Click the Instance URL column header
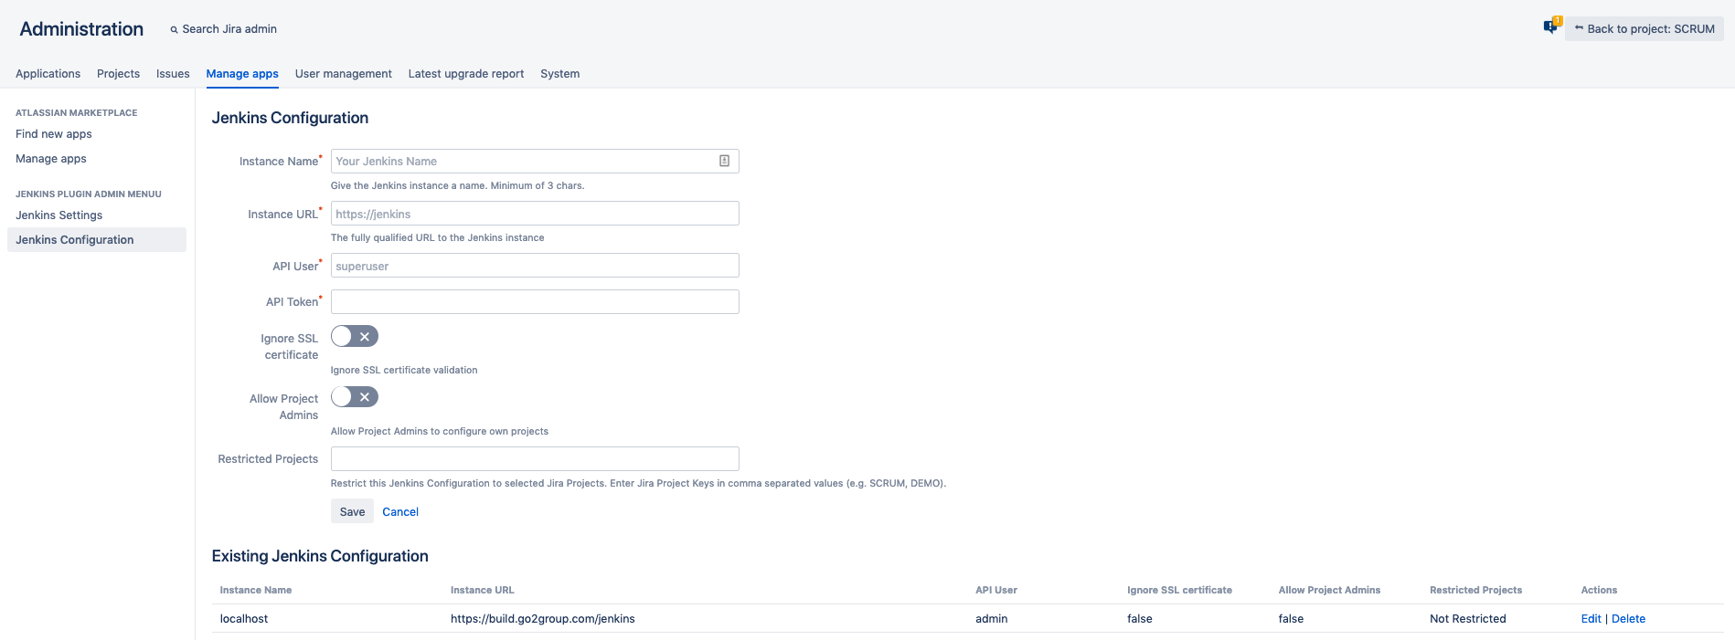Viewport: 1735px width, 640px height. (483, 591)
